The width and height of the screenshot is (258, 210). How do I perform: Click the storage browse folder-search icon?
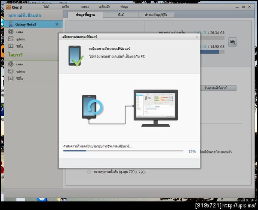point(233,42)
